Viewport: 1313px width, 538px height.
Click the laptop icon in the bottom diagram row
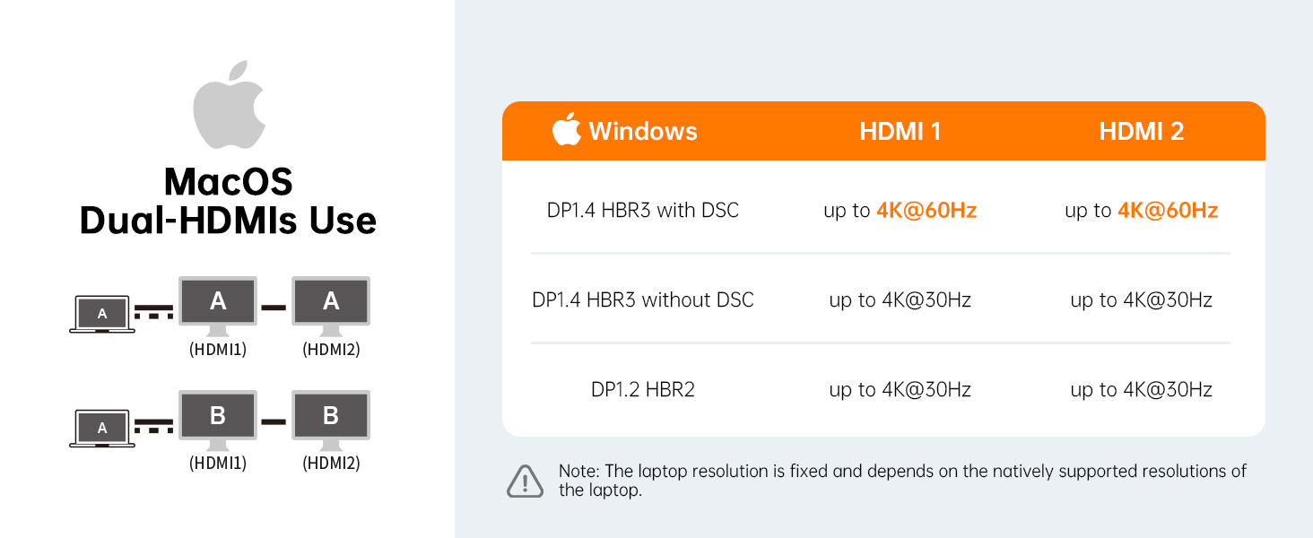102,428
